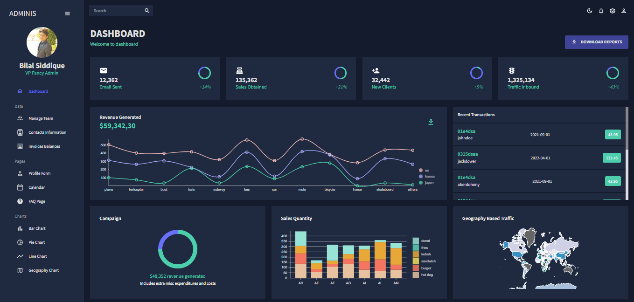
Task: Click Download Reports button
Action: (x=597, y=42)
